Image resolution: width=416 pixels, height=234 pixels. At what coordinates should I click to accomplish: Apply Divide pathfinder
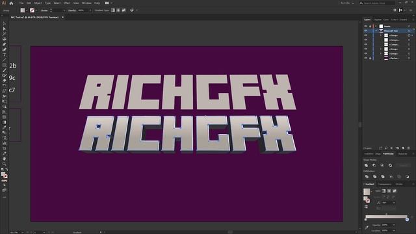pyautogui.click(x=367, y=176)
